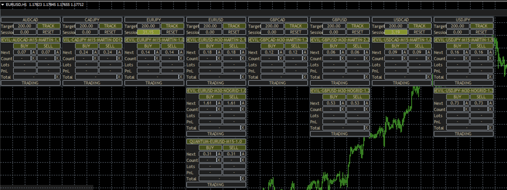Click the sell-side Count X button in CADJPY
Viewport: 507px width, 190px height.
(119, 58)
